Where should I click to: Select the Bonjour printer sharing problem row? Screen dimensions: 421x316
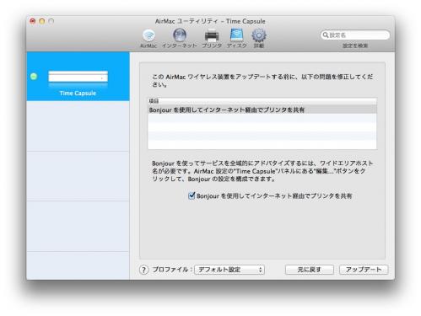262,110
